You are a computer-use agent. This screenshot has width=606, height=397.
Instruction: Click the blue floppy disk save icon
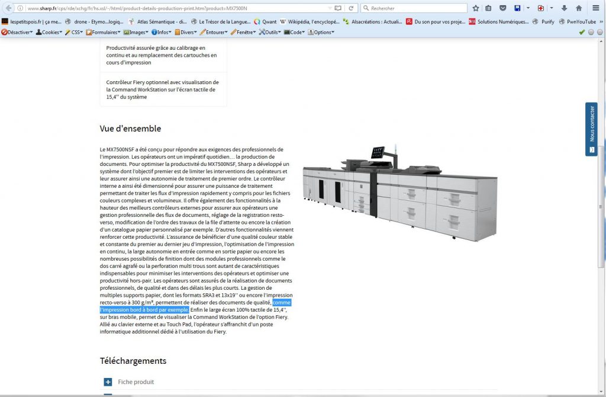[517, 8]
